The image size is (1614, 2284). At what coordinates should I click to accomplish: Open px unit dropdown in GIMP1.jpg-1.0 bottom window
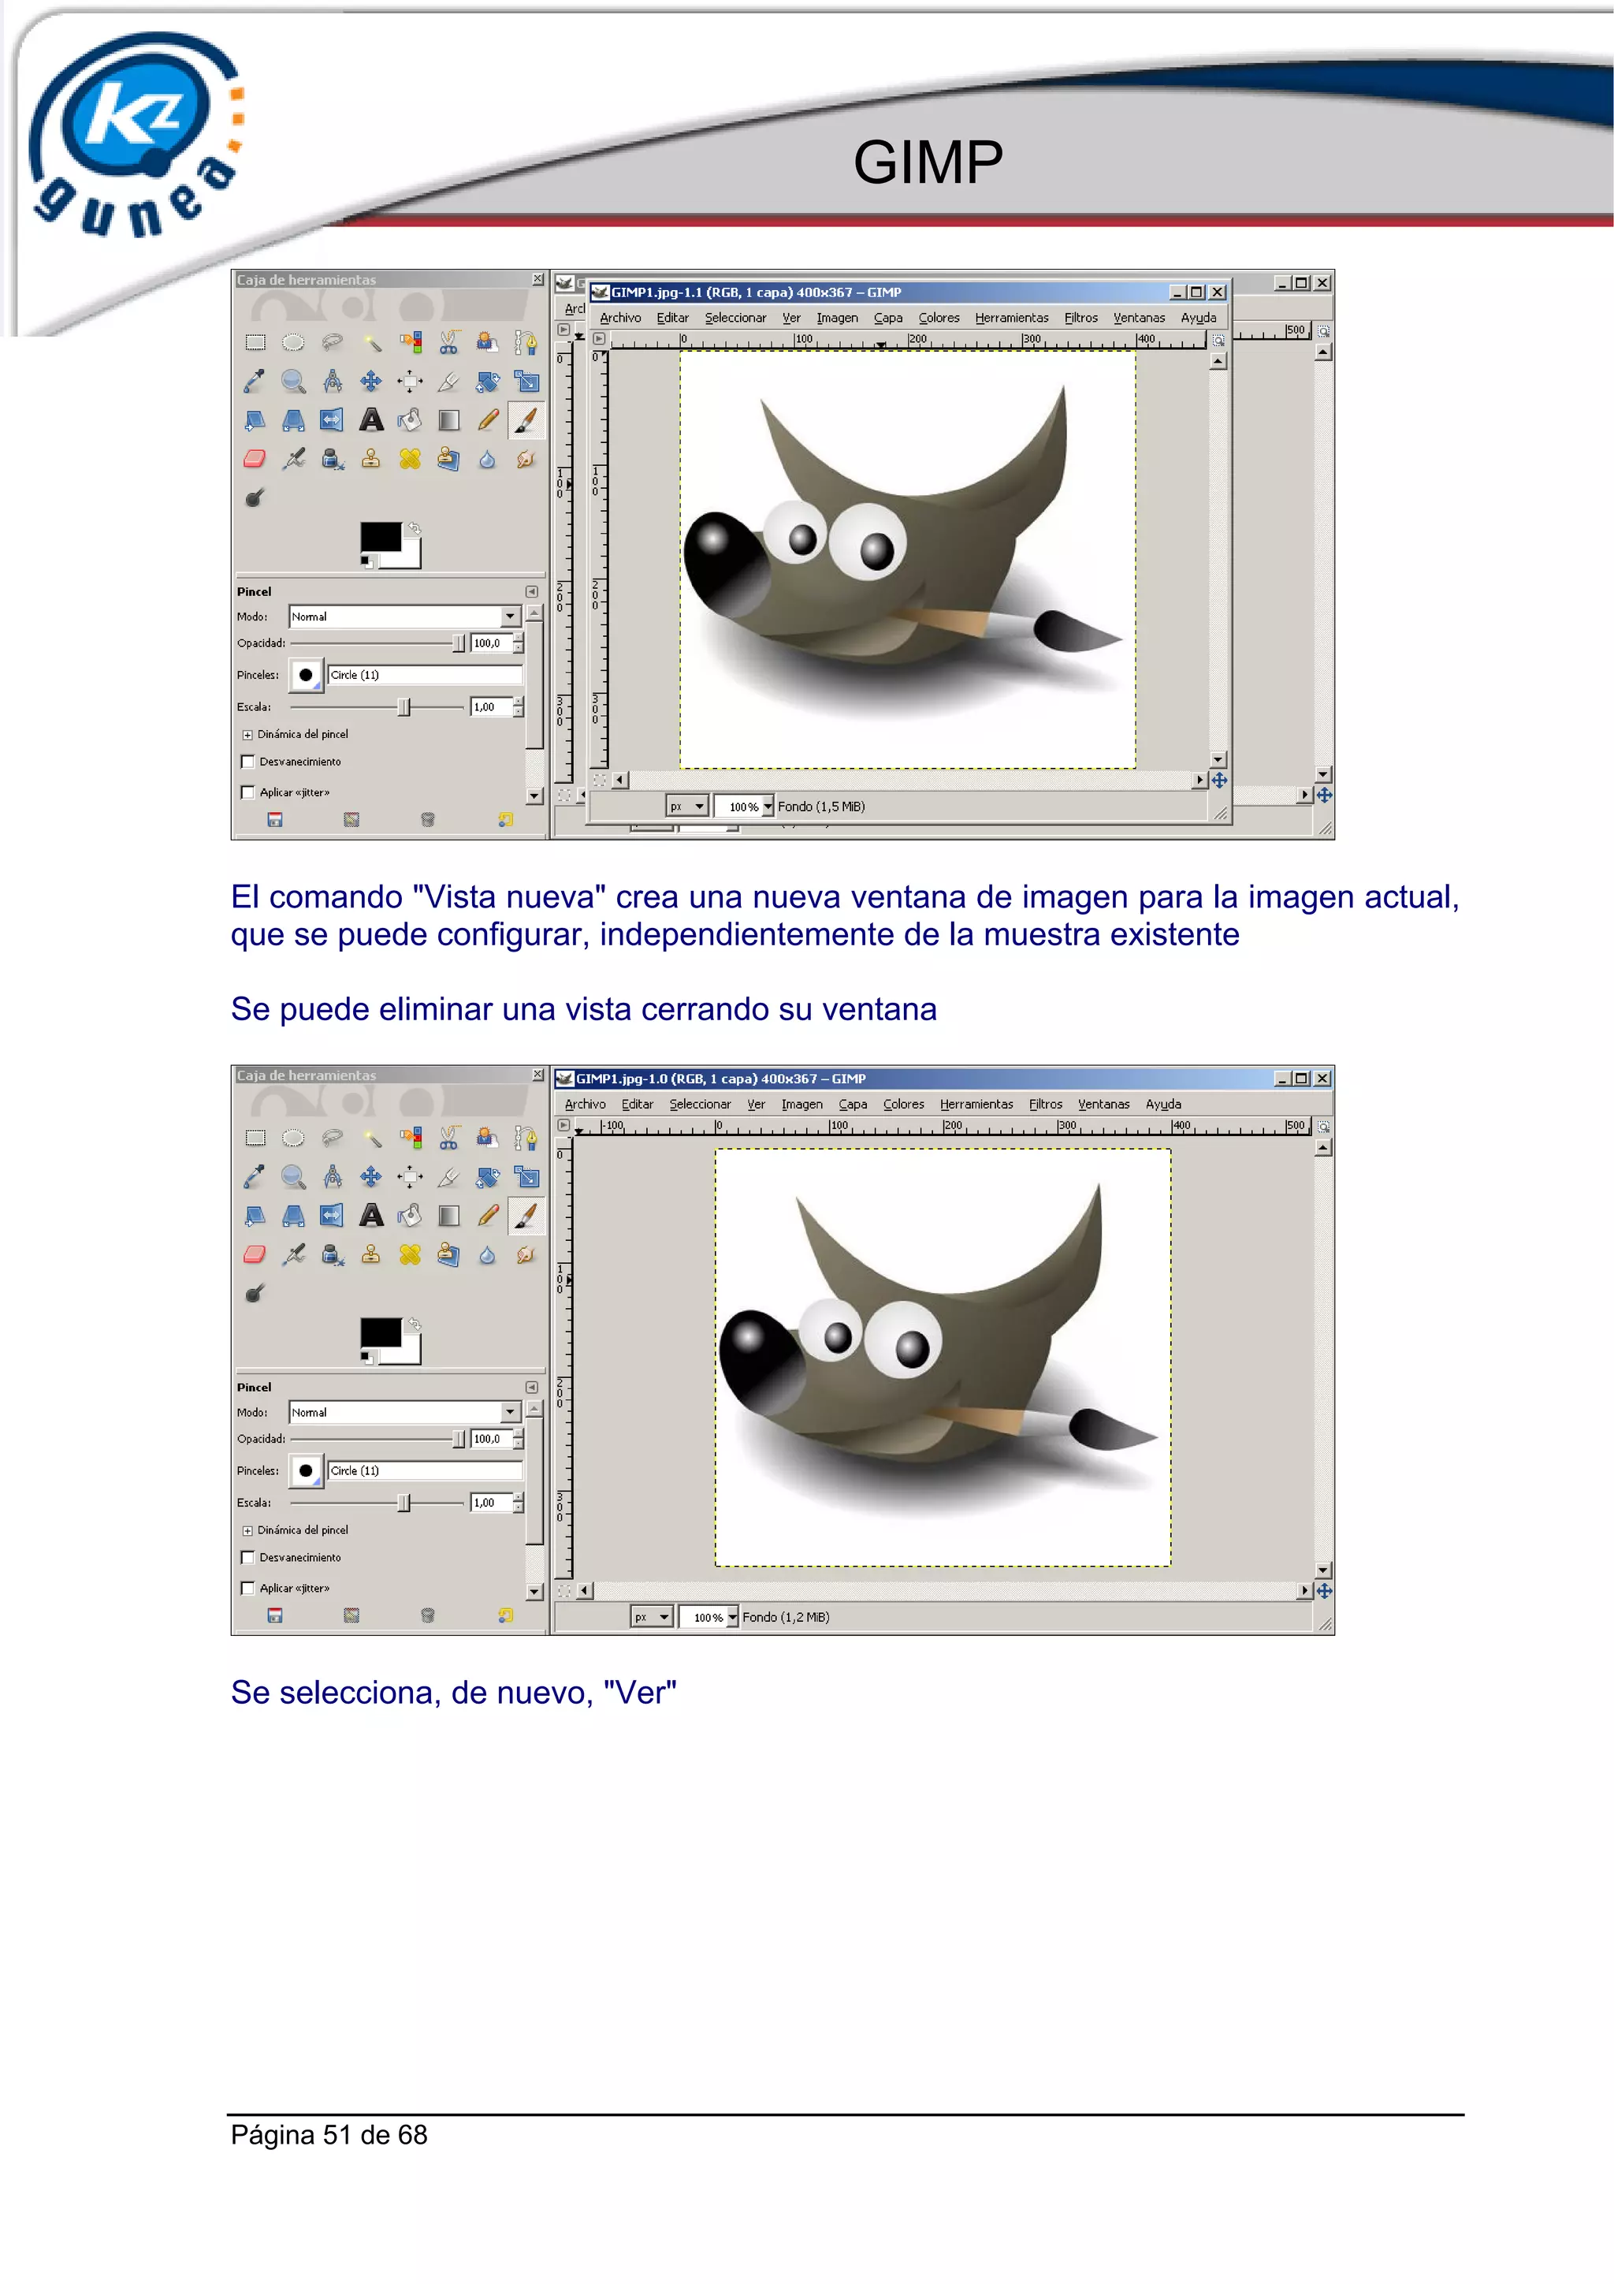[652, 1618]
